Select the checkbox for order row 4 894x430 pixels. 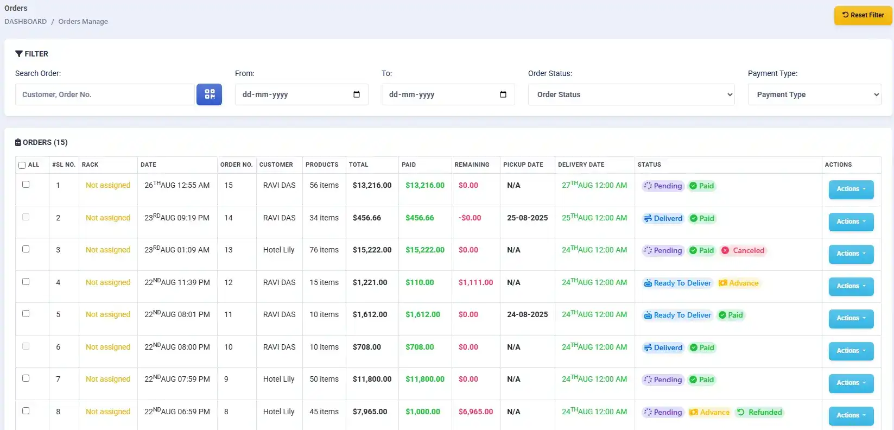26,282
